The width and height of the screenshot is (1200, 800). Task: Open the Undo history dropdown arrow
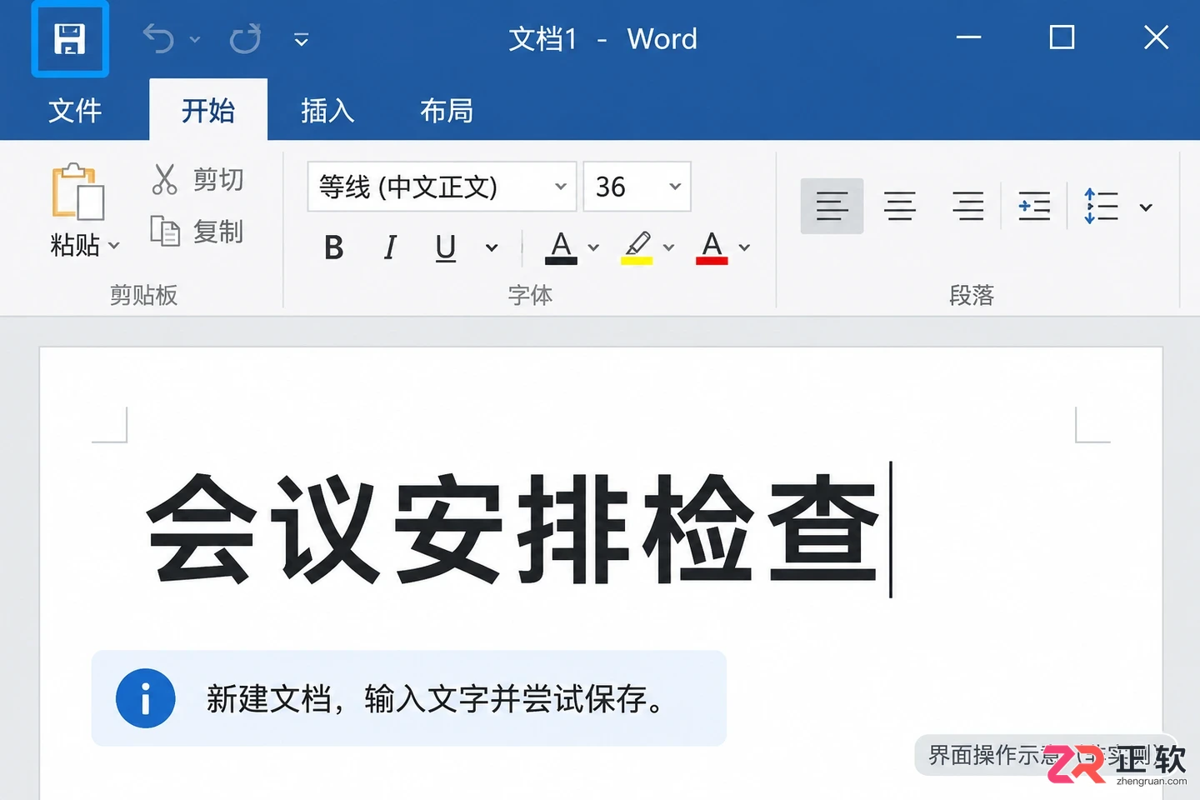[195, 39]
